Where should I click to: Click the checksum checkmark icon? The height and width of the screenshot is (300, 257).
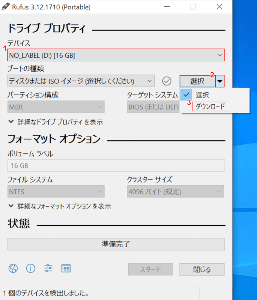(167, 81)
